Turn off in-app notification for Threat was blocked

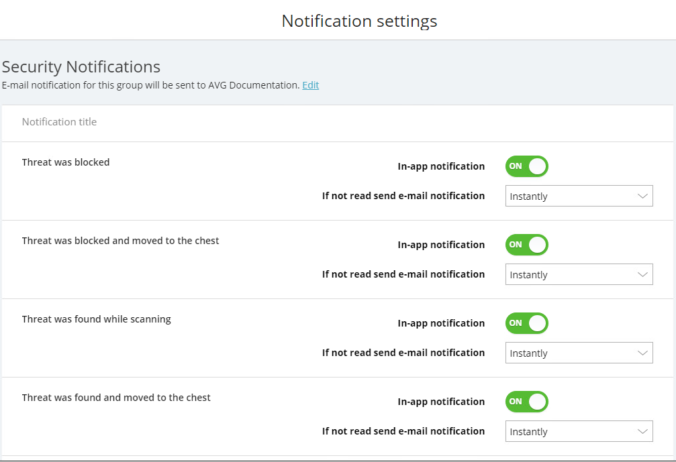(x=526, y=166)
